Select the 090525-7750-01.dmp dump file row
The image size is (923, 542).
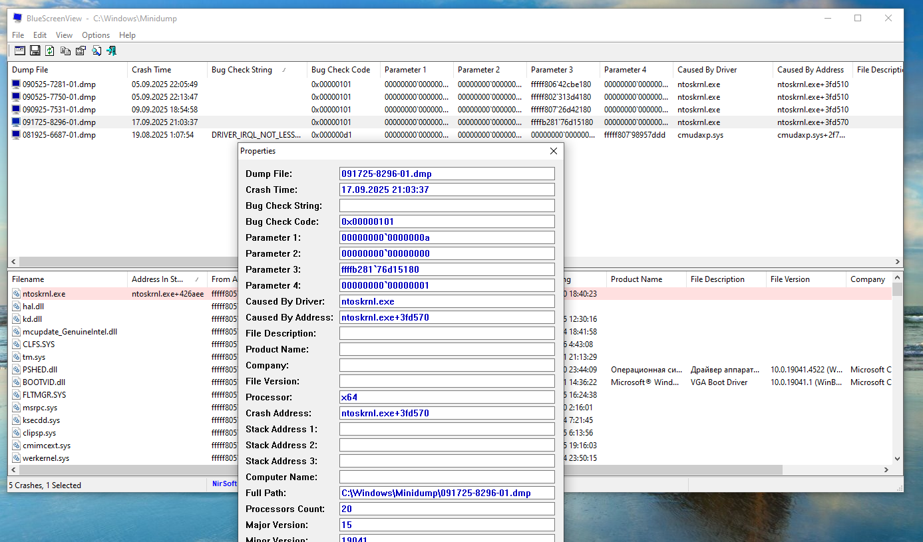click(455, 97)
